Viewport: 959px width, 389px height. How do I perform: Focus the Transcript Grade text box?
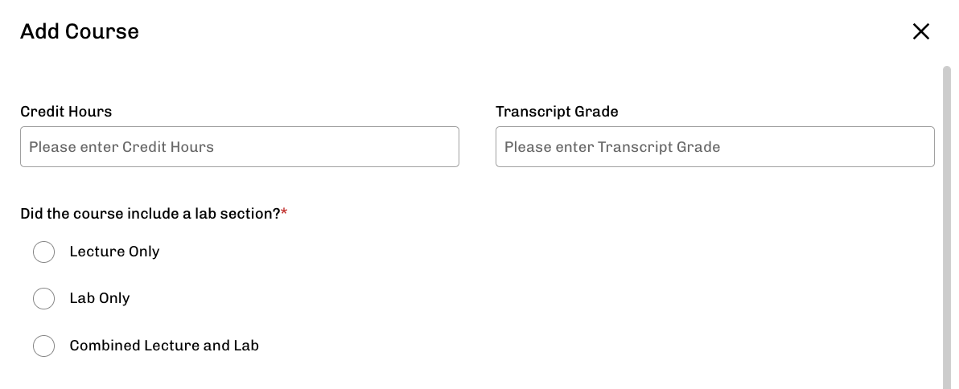coord(714,147)
